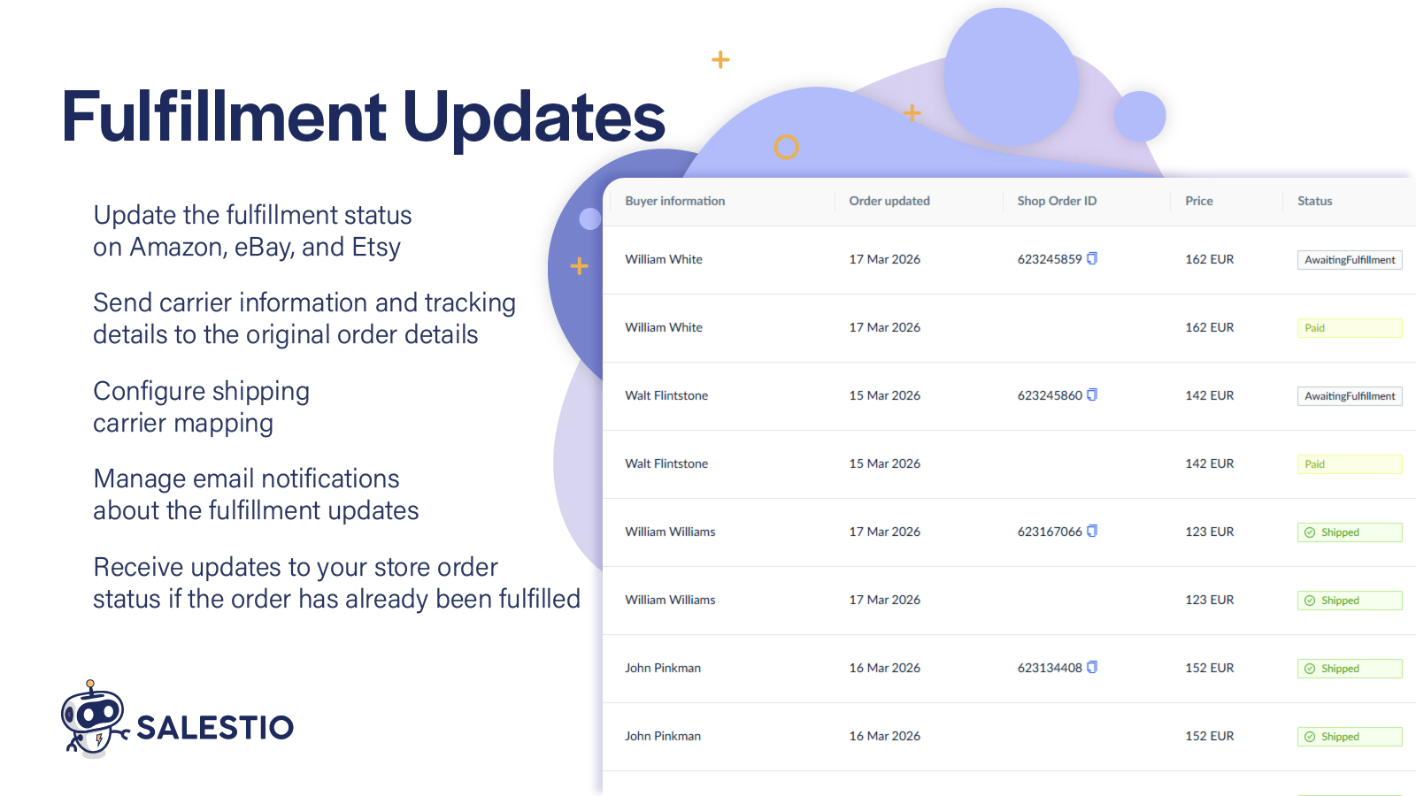Click the Salestio robot logo
This screenshot has width=1416, height=796.
click(92, 718)
